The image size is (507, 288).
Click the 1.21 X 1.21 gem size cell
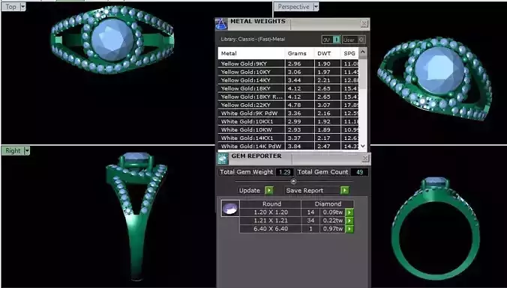pos(271,221)
